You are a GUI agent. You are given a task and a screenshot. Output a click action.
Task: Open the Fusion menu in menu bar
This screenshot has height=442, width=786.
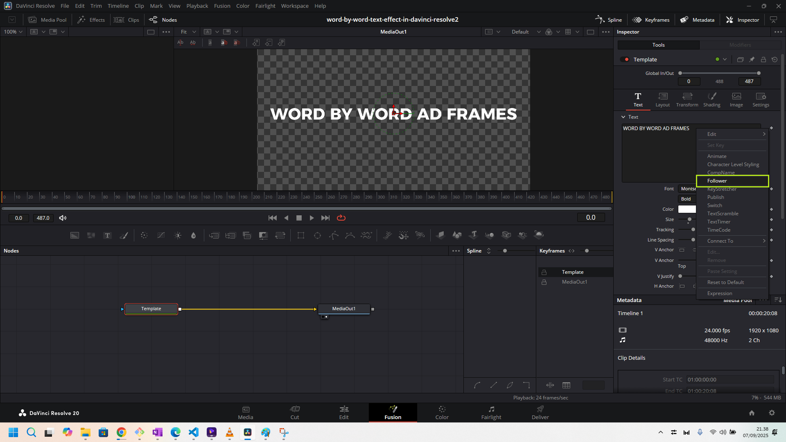(222, 6)
